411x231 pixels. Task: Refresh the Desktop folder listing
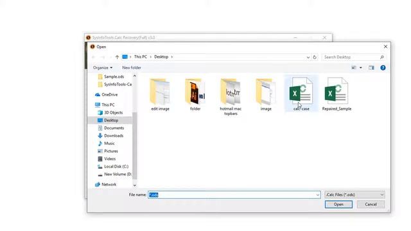315,57
